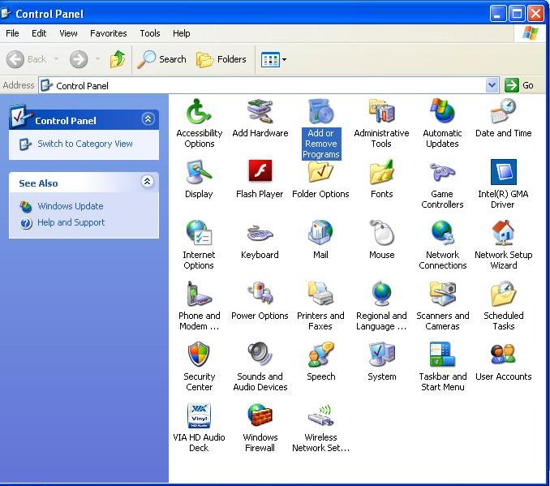The image size is (550, 486).
Task: Open the Tools menu
Action: (x=150, y=33)
